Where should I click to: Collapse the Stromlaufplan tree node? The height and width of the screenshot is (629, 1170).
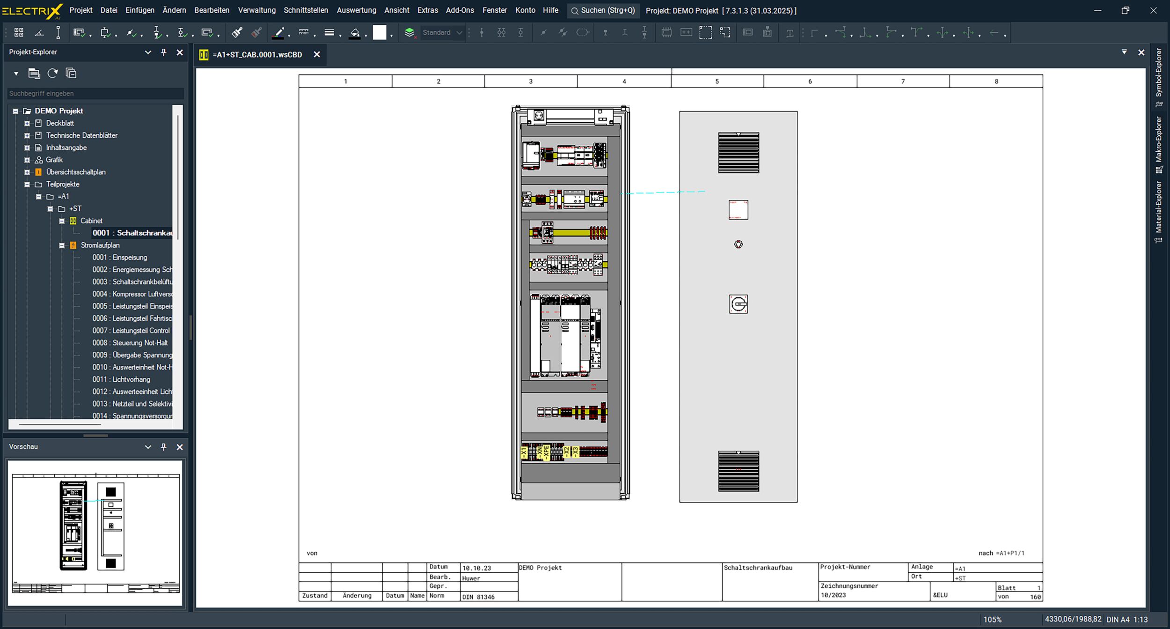click(62, 245)
